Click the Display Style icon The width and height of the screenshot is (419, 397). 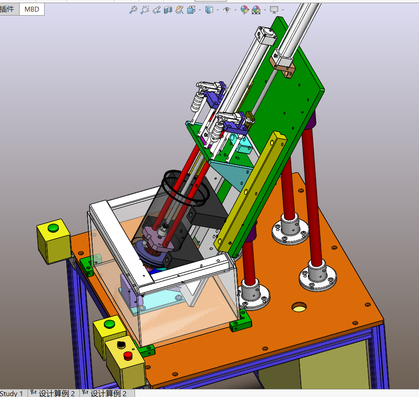pyautogui.click(x=209, y=10)
